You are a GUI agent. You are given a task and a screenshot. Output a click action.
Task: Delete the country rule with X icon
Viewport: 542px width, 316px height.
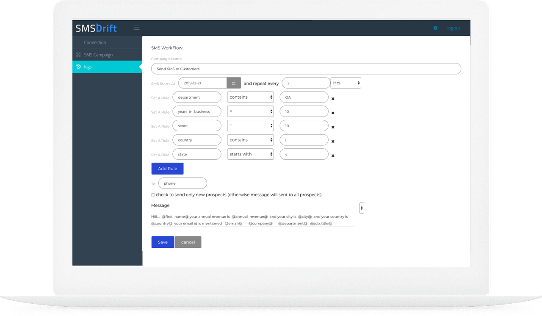333,141
